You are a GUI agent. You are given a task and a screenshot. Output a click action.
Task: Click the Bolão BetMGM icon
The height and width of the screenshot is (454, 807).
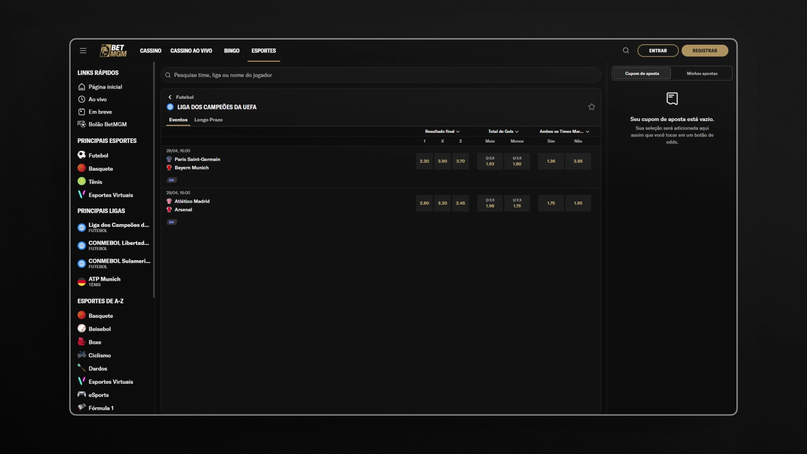coord(82,124)
